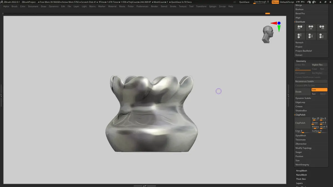Toggle the ReUV option

[324, 94]
